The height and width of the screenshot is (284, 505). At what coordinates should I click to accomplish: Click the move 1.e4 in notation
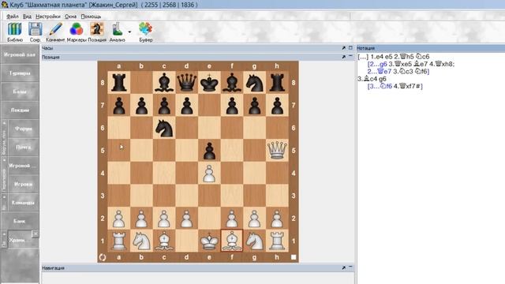(x=377, y=57)
